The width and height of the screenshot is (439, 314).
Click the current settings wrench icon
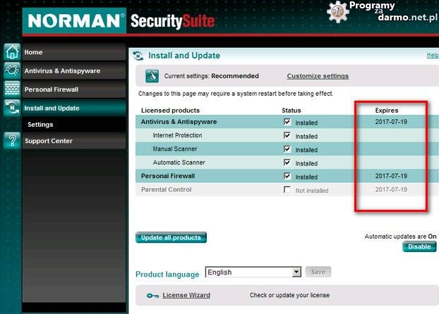tap(152, 76)
